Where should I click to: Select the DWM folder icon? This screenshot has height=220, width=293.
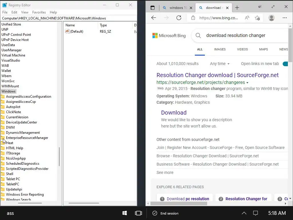(3, 127)
